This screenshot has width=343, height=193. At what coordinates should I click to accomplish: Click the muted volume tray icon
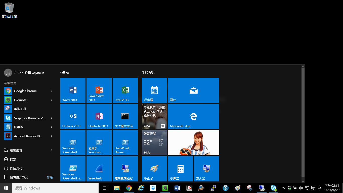(x=301, y=188)
